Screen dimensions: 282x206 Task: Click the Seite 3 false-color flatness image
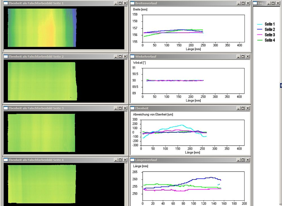tap(41, 133)
